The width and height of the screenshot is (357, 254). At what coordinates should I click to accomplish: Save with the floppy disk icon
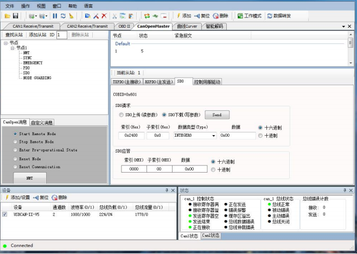point(15,16)
